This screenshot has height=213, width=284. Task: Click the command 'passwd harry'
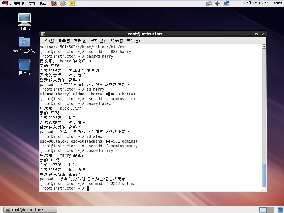coord(100,56)
